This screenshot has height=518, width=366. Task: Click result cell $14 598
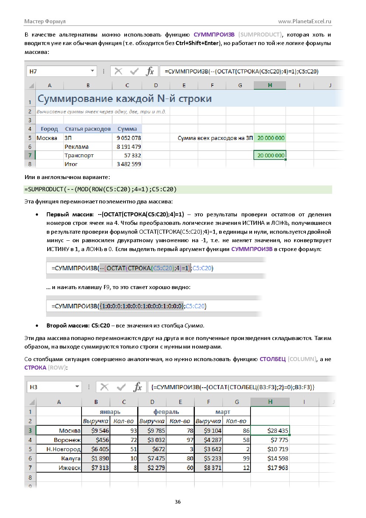[270, 458]
